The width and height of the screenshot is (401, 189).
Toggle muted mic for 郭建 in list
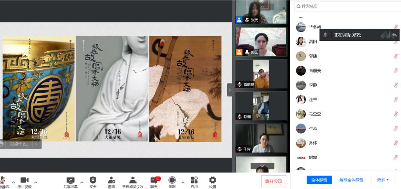pyautogui.click(x=396, y=56)
